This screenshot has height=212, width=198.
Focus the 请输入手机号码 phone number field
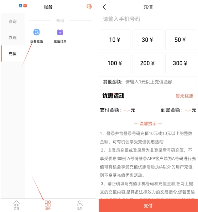click(148, 19)
